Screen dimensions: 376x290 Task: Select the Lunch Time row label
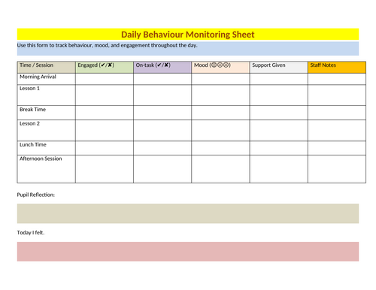point(33,144)
